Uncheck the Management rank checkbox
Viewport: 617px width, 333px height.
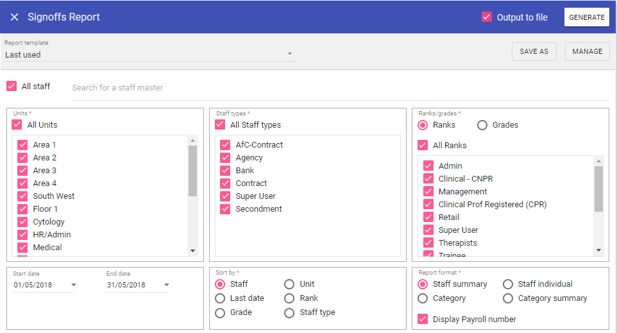tap(428, 192)
